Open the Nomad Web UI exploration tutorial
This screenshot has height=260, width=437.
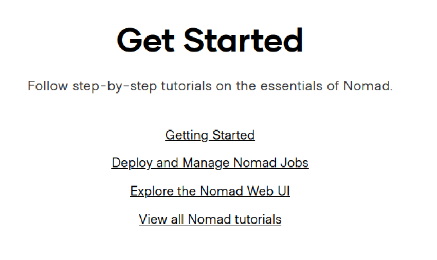point(210,191)
